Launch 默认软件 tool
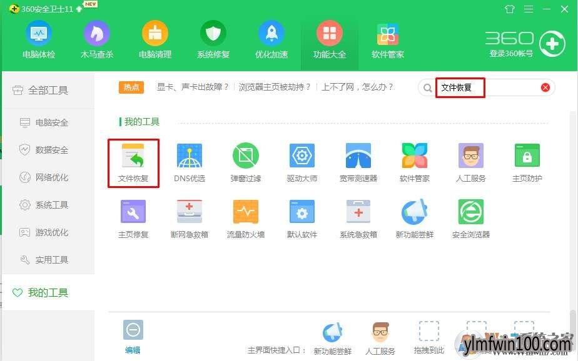The image size is (578, 361). click(302, 219)
